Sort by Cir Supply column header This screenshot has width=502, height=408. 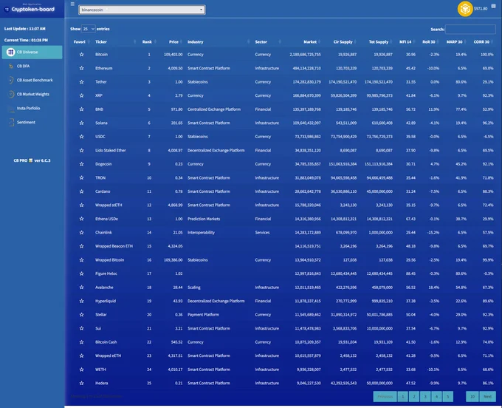343,42
